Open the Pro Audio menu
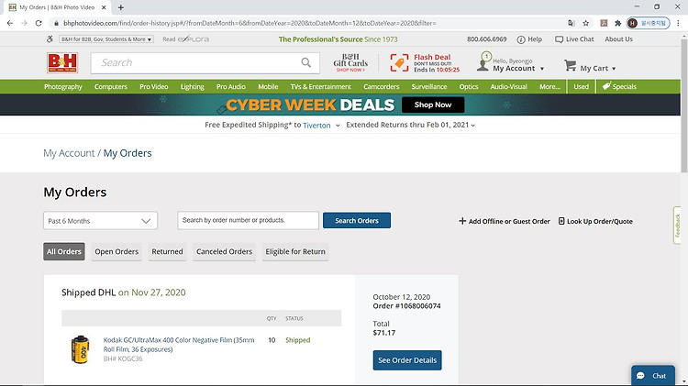The width and height of the screenshot is (688, 386). tap(231, 86)
